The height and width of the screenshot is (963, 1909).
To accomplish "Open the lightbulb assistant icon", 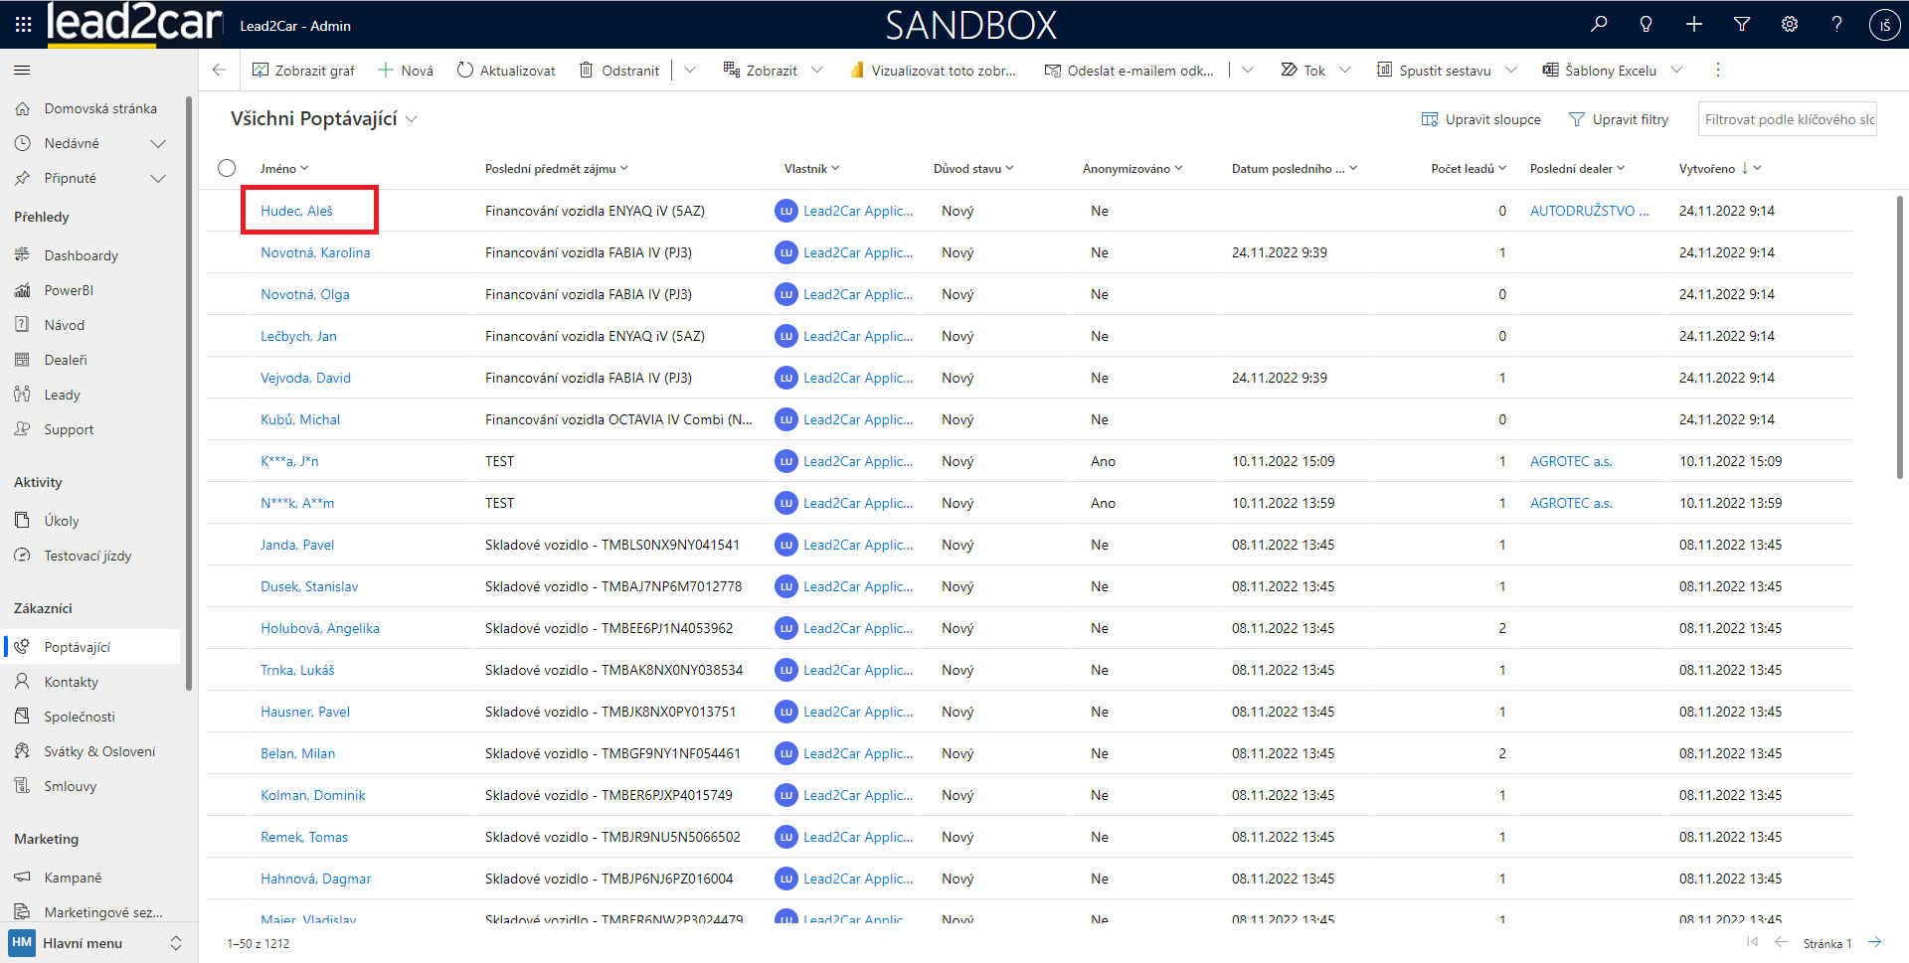I will 1647,25.
